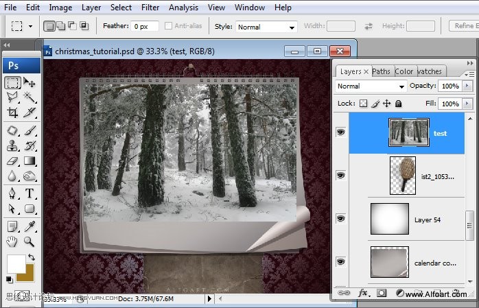Image resolution: width=479 pixels, height=308 pixels.
Task: Select the Hand tool
Action: [x=12, y=241]
